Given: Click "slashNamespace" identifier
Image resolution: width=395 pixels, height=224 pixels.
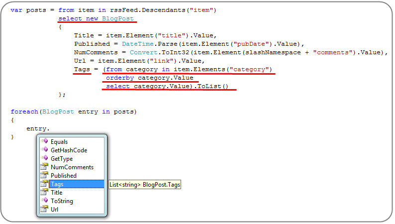Looking at the screenshot, I should (273, 53).
